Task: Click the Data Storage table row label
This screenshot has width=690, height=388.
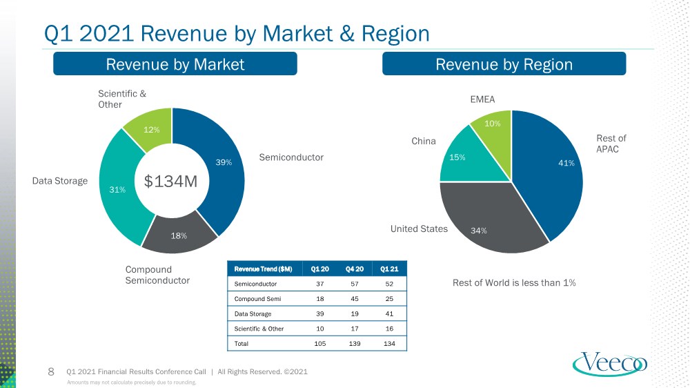Action: 253,314
